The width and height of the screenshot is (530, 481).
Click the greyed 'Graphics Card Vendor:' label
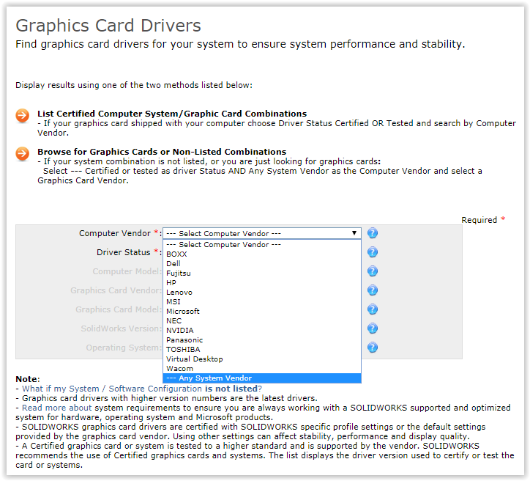tap(116, 290)
